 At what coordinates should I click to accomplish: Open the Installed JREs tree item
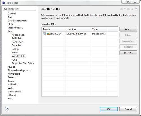point(18,56)
